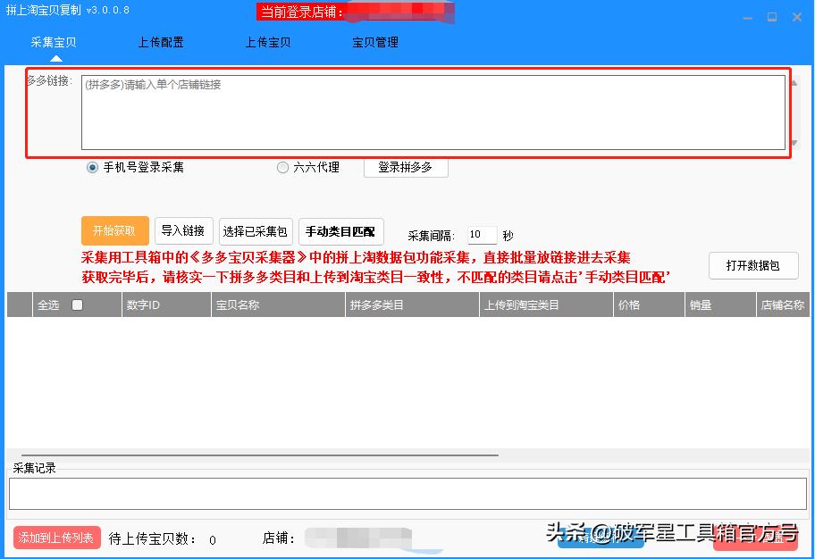
Task: Select the 六六代理 proxy radio option
Action: pyautogui.click(x=282, y=167)
